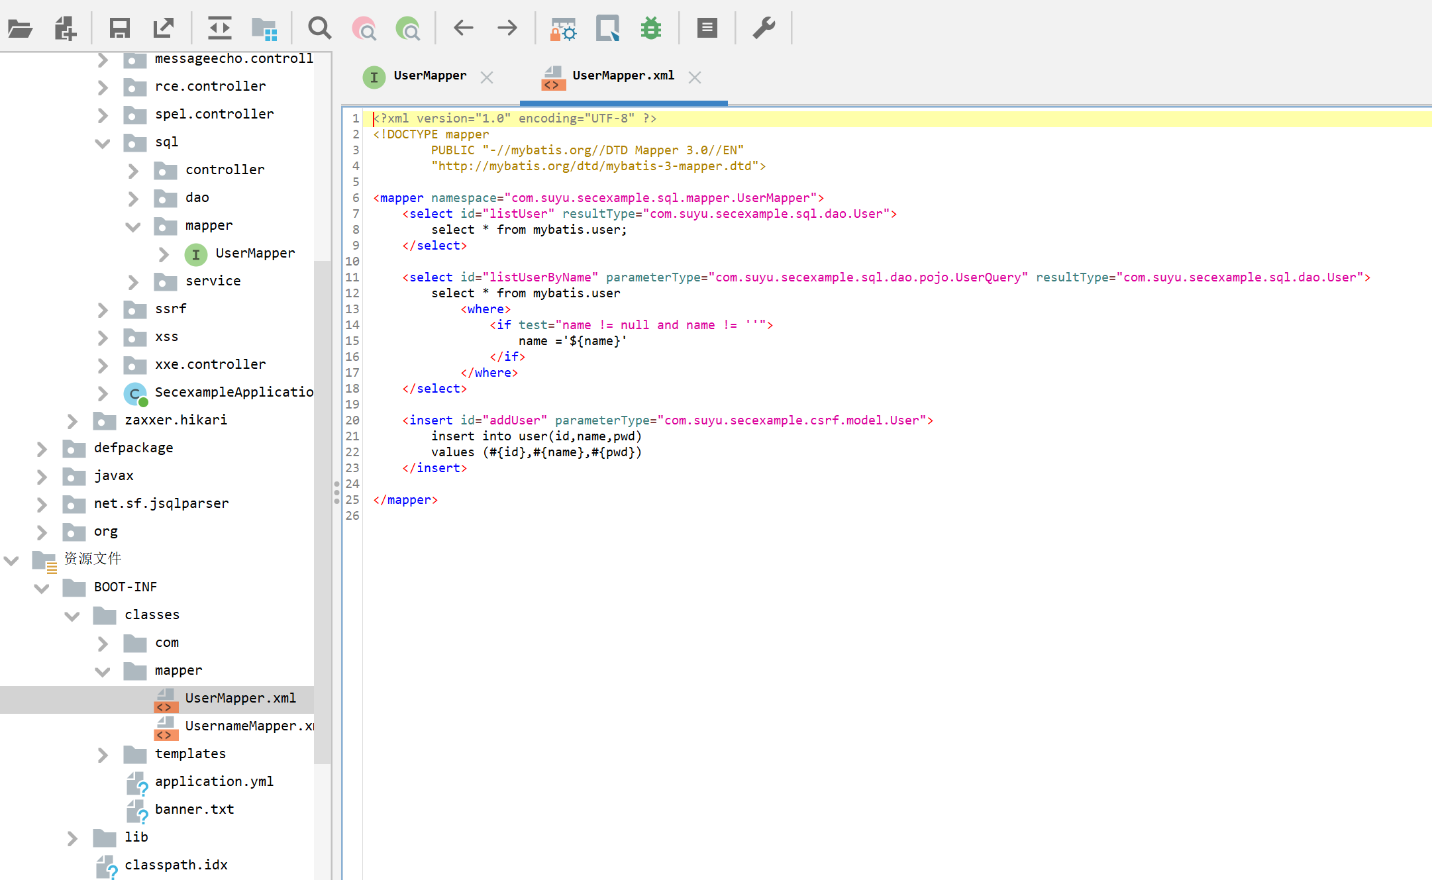This screenshot has width=1432, height=880.
Task: Close the UserMapper.xml tab
Action: pyautogui.click(x=695, y=77)
